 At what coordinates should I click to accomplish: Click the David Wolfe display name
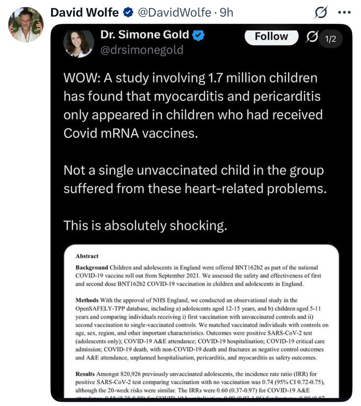[x=84, y=12]
